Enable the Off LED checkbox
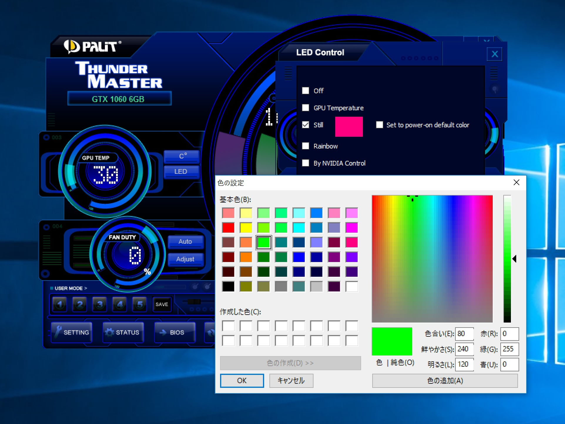 [x=306, y=91]
